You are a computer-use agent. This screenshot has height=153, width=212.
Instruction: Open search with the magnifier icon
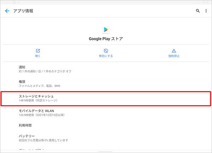coord(198,11)
